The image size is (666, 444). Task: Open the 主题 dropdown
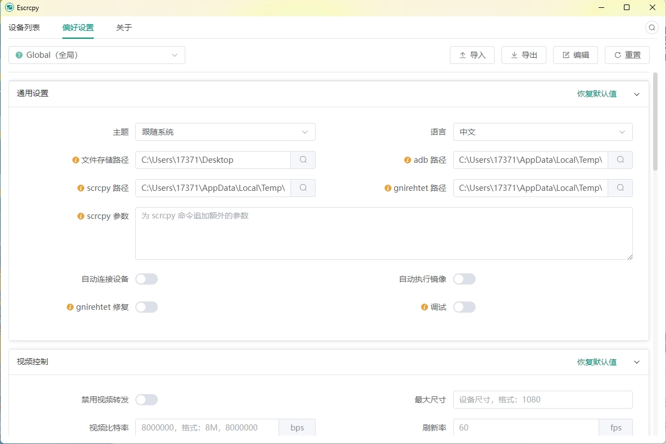pos(225,132)
